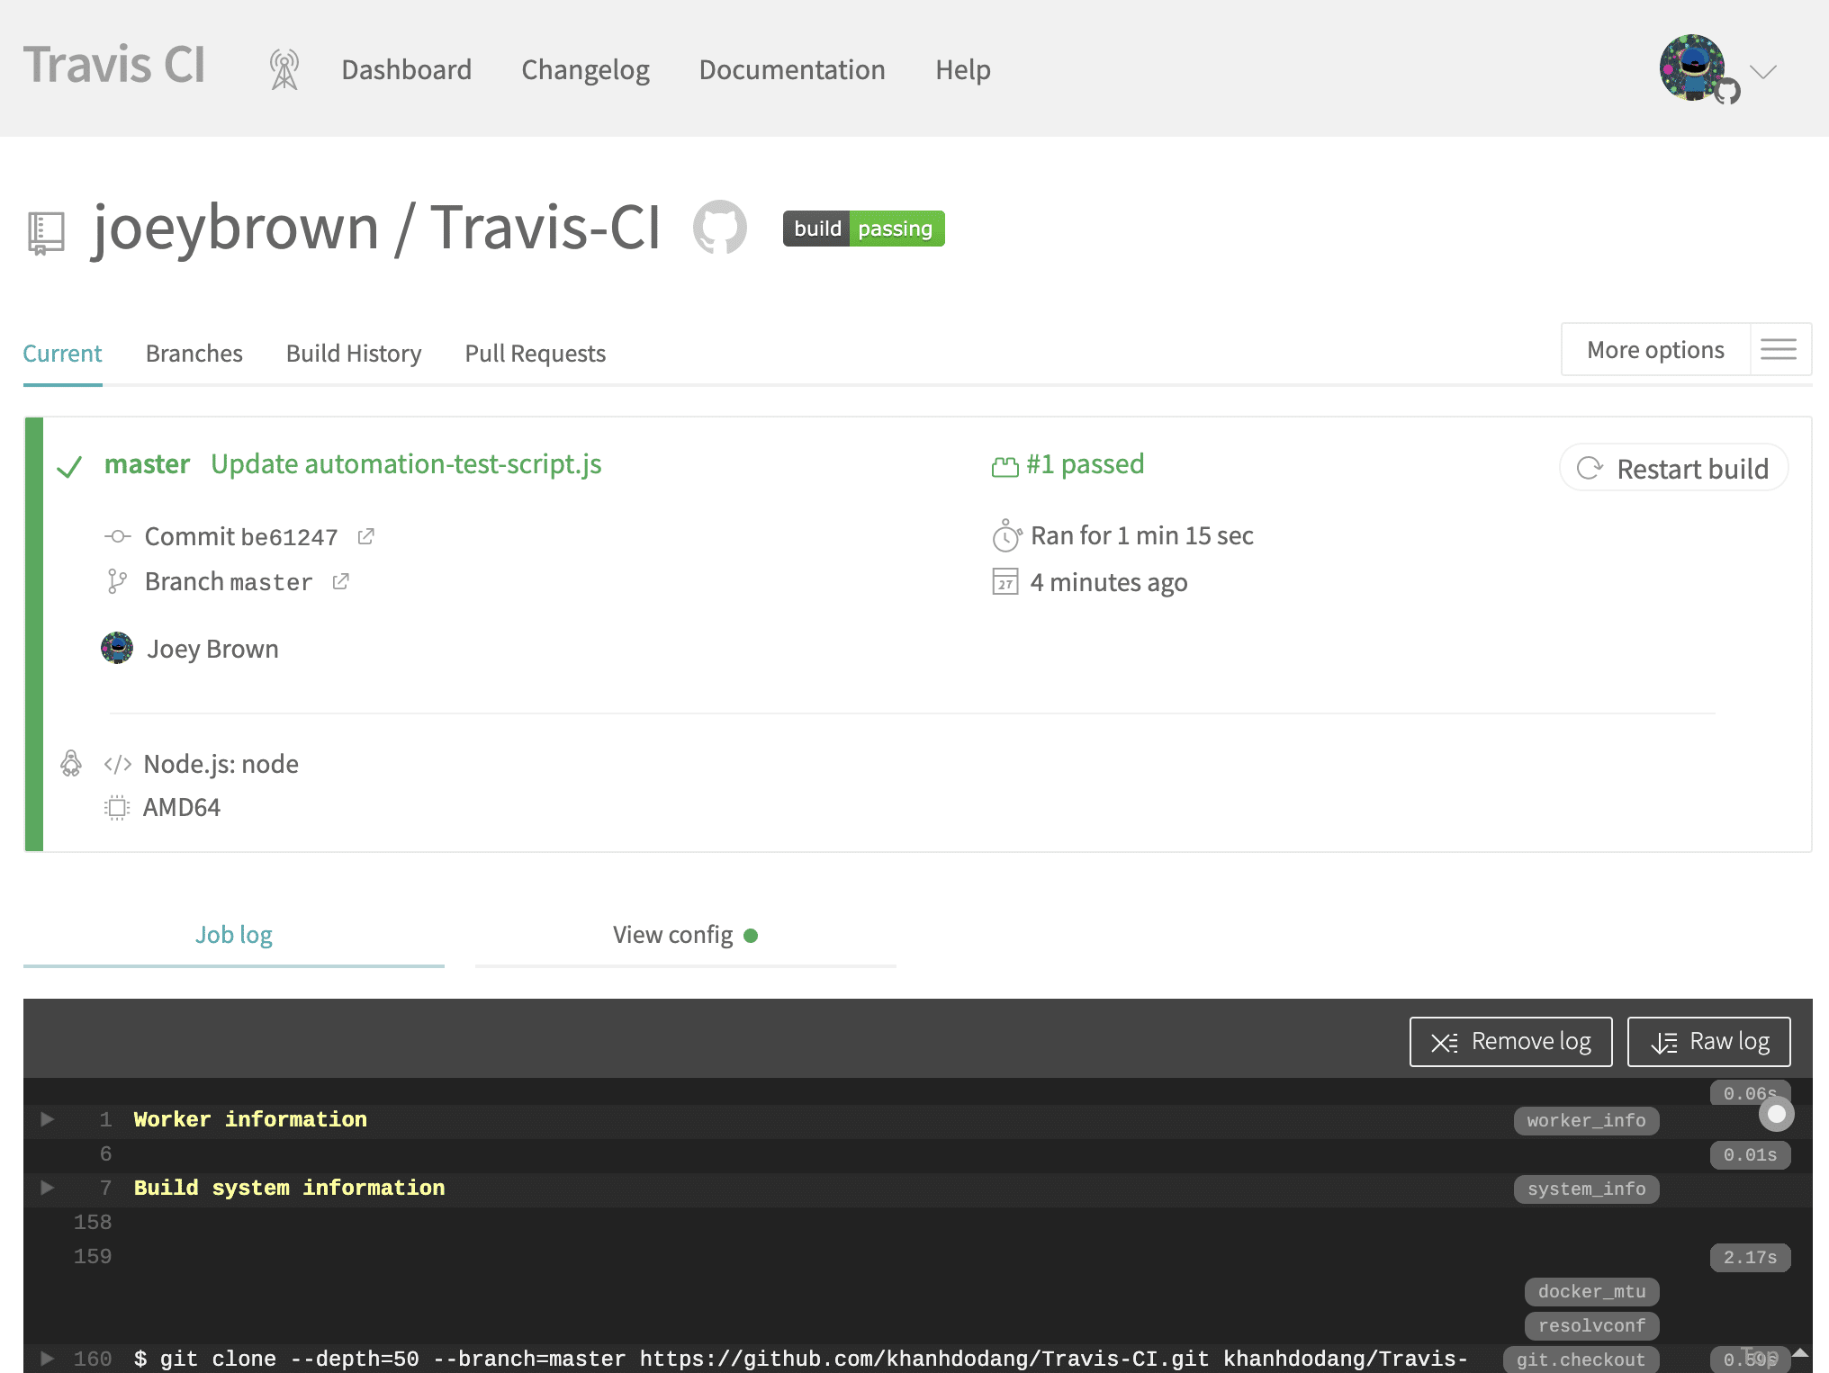Switch to the View config tab
This screenshot has width=1829, height=1373.
pyautogui.click(x=686, y=936)
